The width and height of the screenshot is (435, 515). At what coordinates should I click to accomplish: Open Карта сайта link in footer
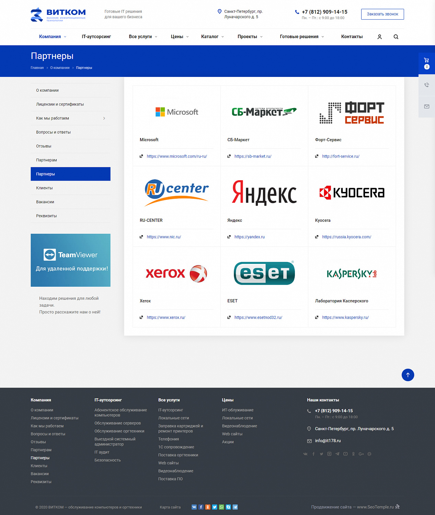point(170,507)
